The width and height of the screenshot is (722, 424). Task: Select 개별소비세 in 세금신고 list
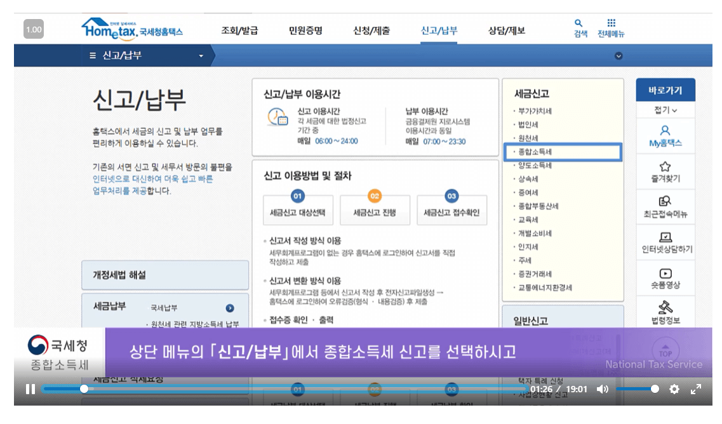click(x=535, y=234)
